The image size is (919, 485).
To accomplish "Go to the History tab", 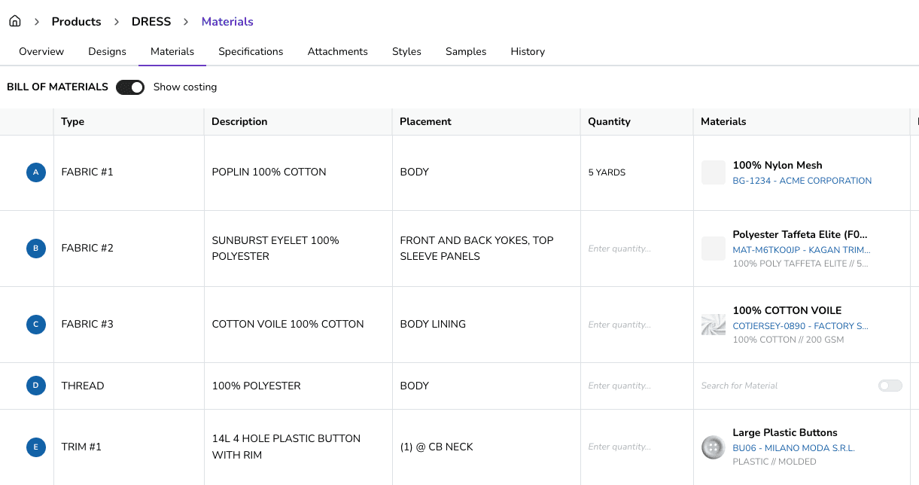I will tap(528, 52).
